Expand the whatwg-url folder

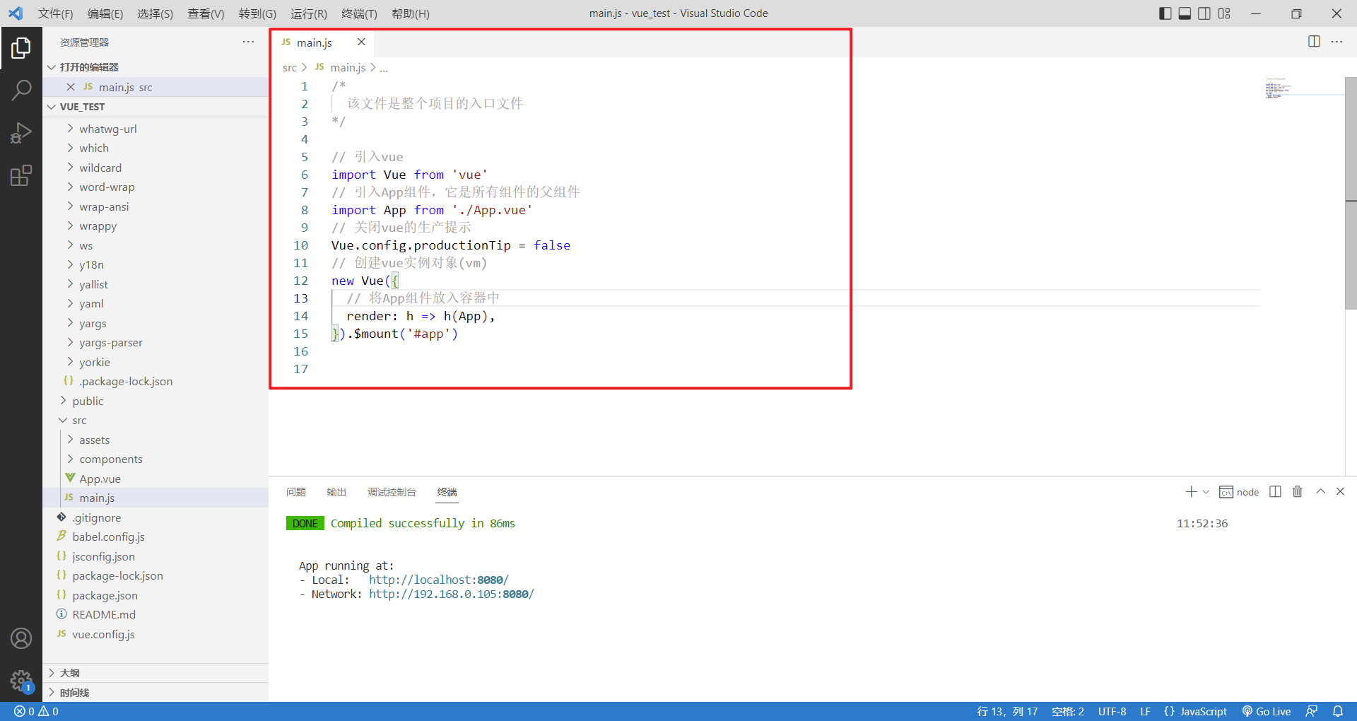coord(155,129)
